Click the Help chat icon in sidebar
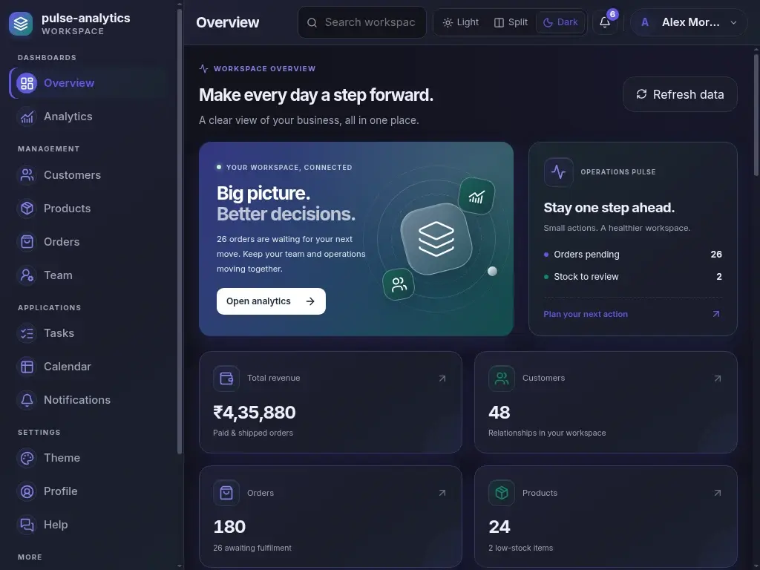The height and width of the screenshot is (570, 760). (27, 525)
